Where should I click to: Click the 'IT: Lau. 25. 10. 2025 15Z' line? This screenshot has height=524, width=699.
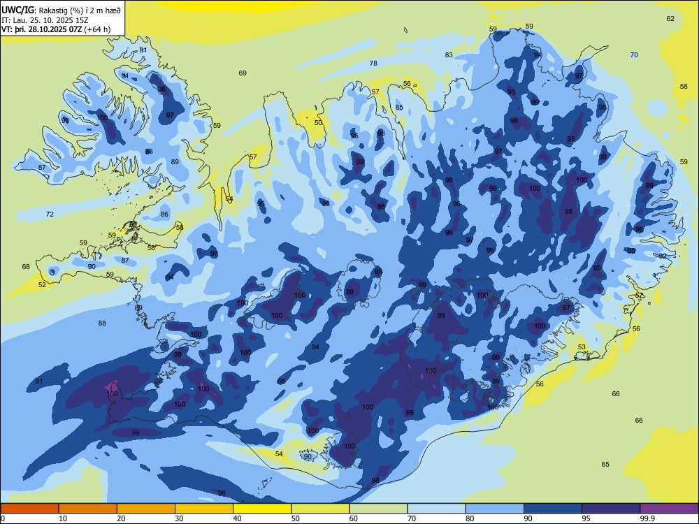coord(45,20)
